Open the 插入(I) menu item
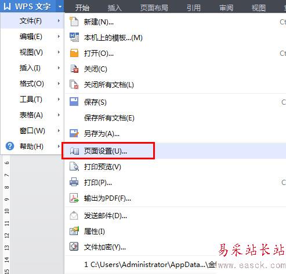Image resolution: width=286 pixels, height=274 pixels. pos(32,67)
